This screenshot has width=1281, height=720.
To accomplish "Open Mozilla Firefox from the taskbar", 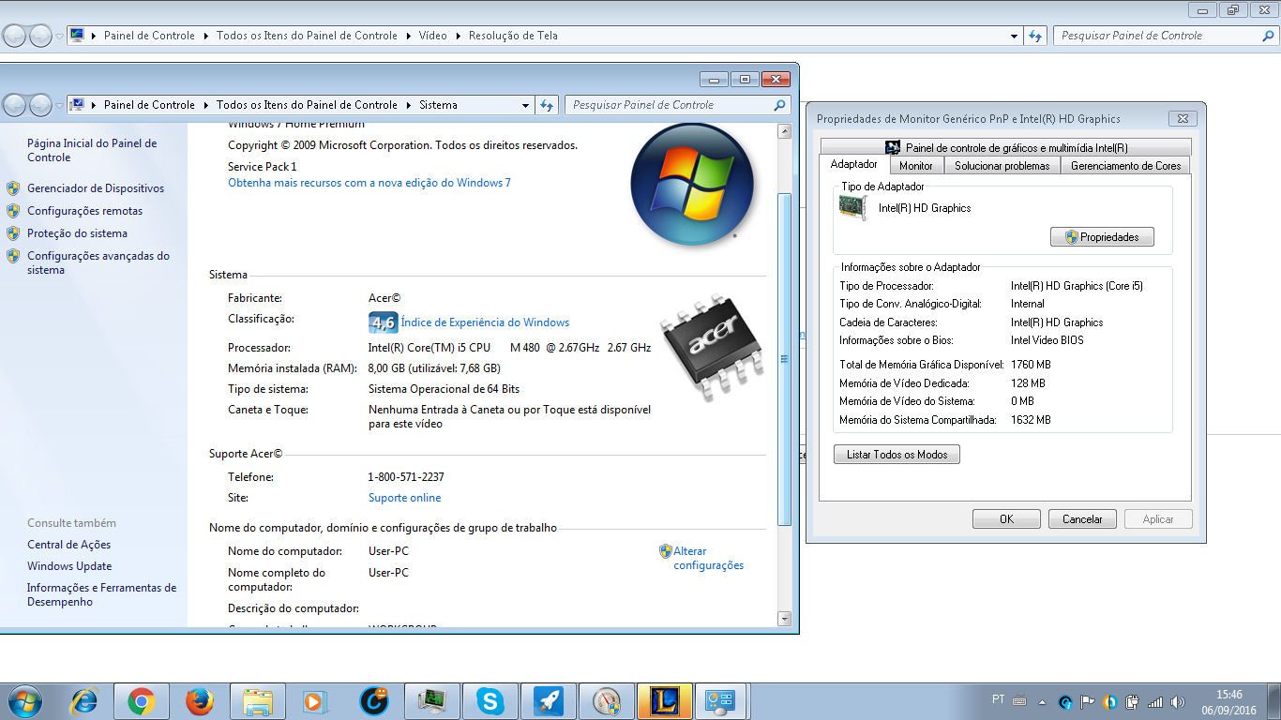I will pyautogui.click(x=199, y=701).
